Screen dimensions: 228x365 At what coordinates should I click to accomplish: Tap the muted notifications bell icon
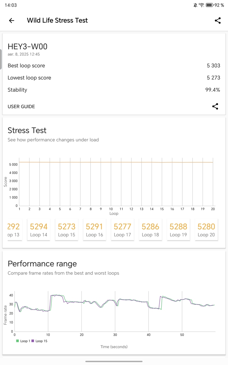(x=195, y=5)
